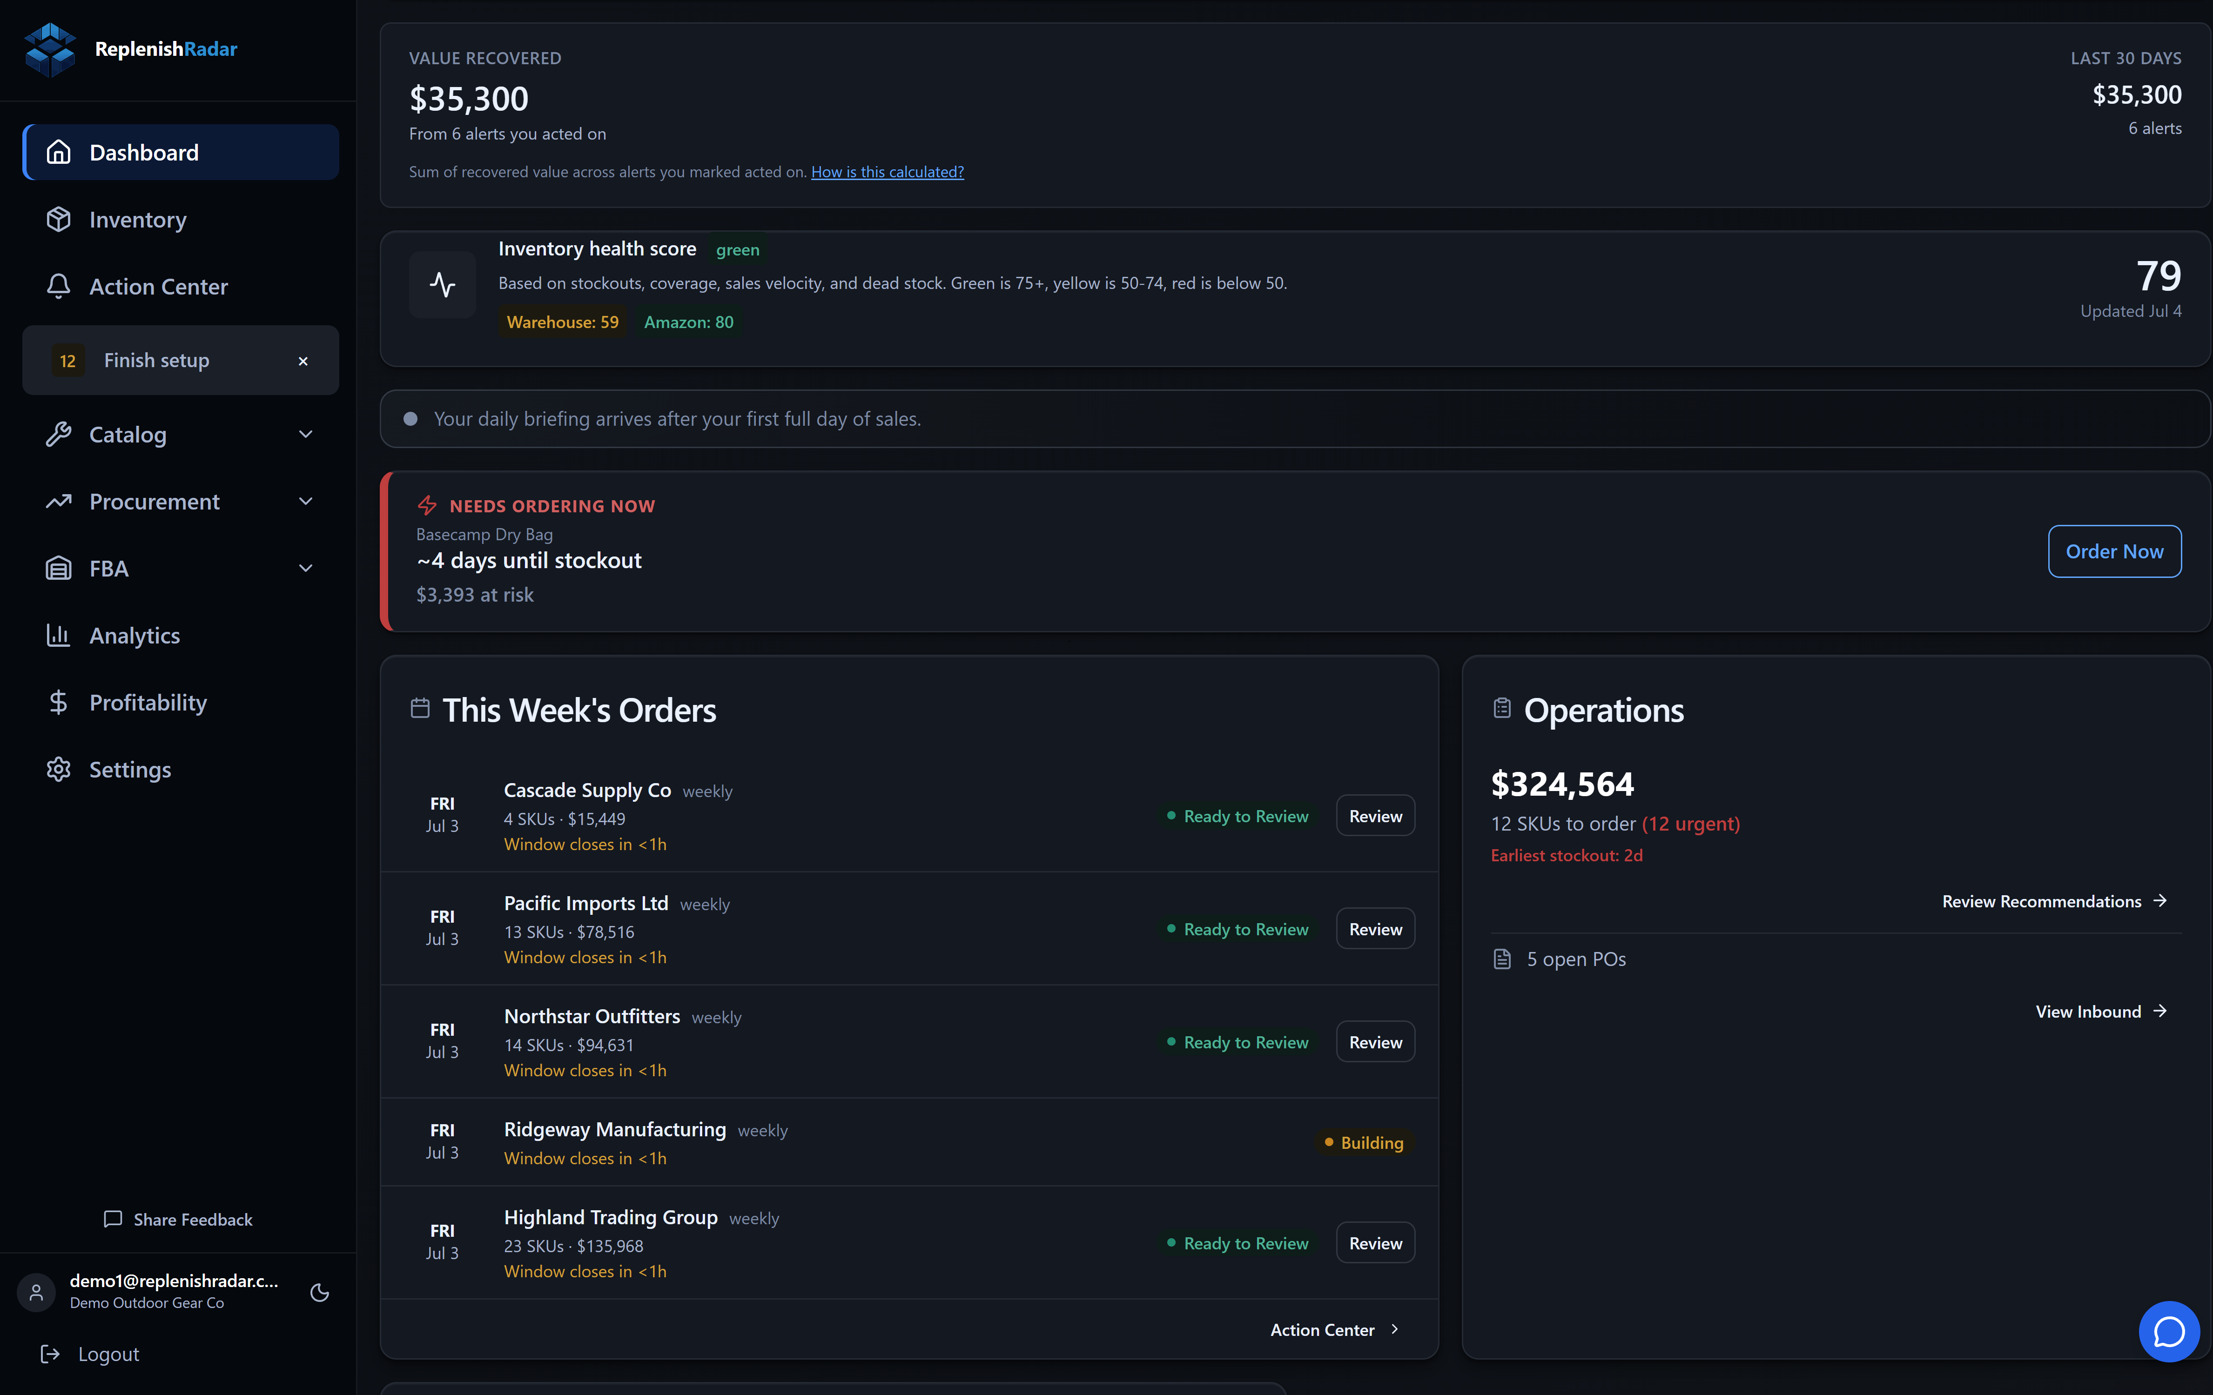2213x1395 pixels.
Task: Open the Profitability section
Action: tap(181, 703)
